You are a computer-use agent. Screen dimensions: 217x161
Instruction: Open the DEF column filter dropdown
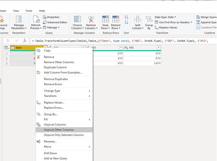pyautogui.click(x=121, y=48)
